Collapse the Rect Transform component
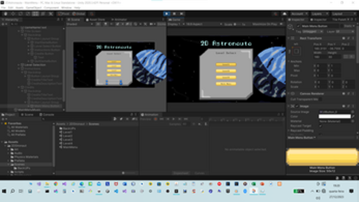The height and width of the screenshot is (202, 359). tap(289, 39)
